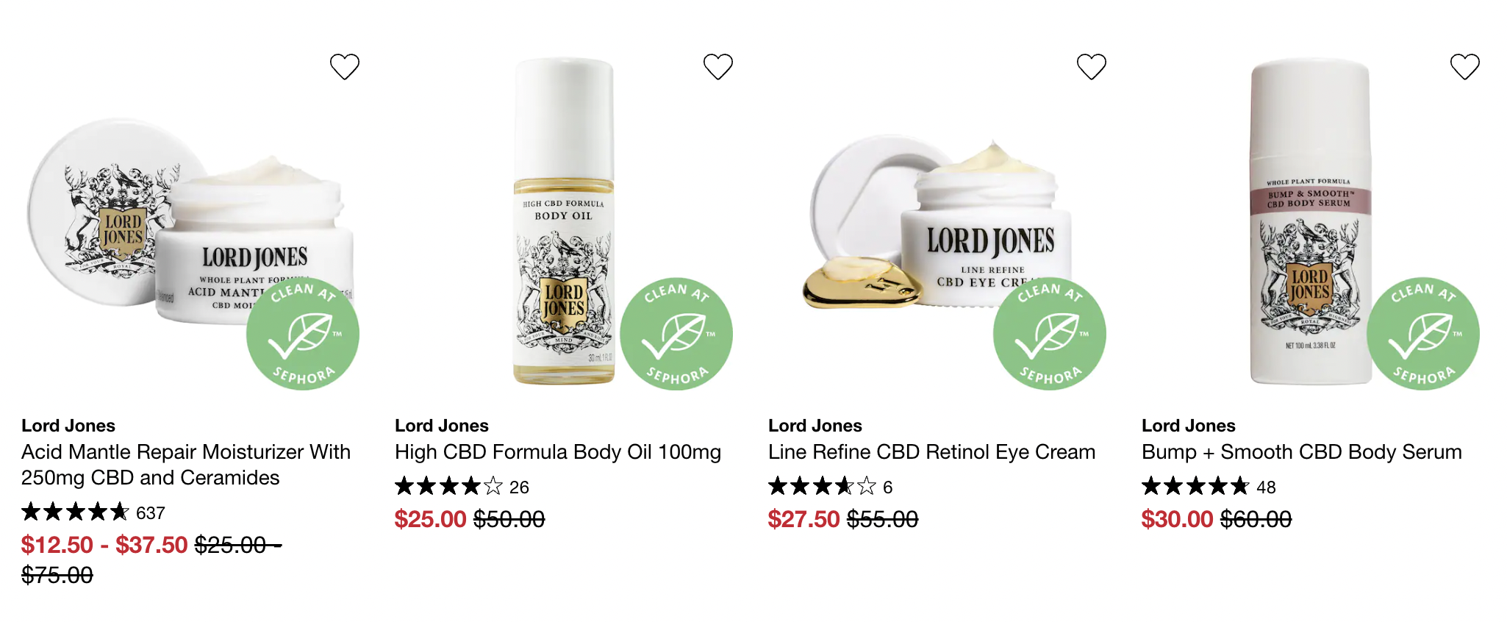View the 26 reviews star rating
The height and width of the screenshot is (622, 1507).
[x=462, y=487]
